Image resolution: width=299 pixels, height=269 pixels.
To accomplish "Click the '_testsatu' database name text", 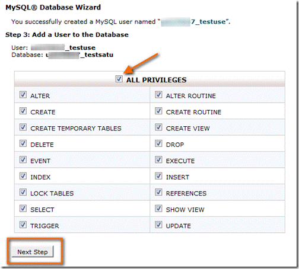I will click(97, 55).
